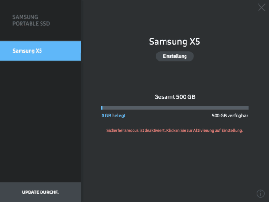269x202 pixels.
Task: Click the "500 GB verfügbar" label
Action: [230, 116]
